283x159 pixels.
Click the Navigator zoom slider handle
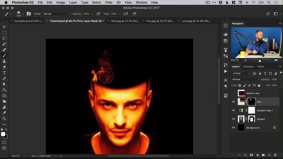[x=260, y=61]
